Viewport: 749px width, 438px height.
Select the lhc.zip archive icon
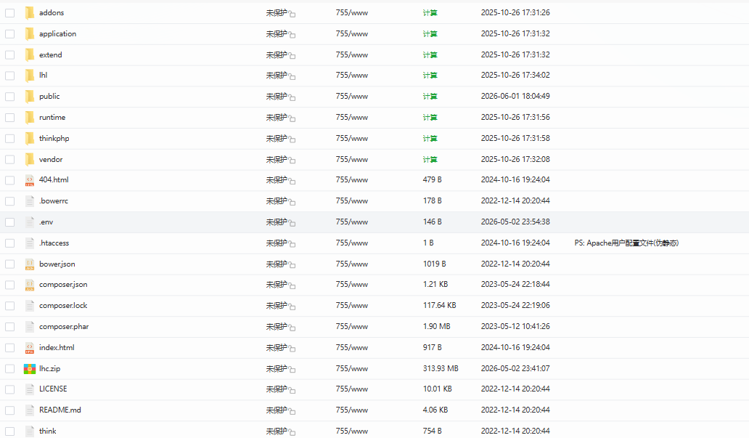click(30, 369)
